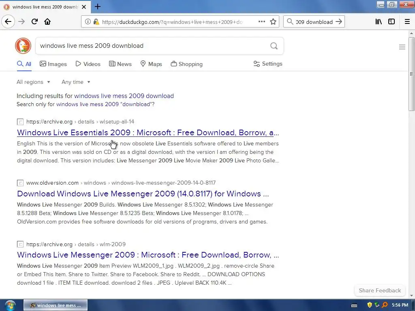Submit browser search box with arrow
Screen dimensions: 415x311
(339, 22)
